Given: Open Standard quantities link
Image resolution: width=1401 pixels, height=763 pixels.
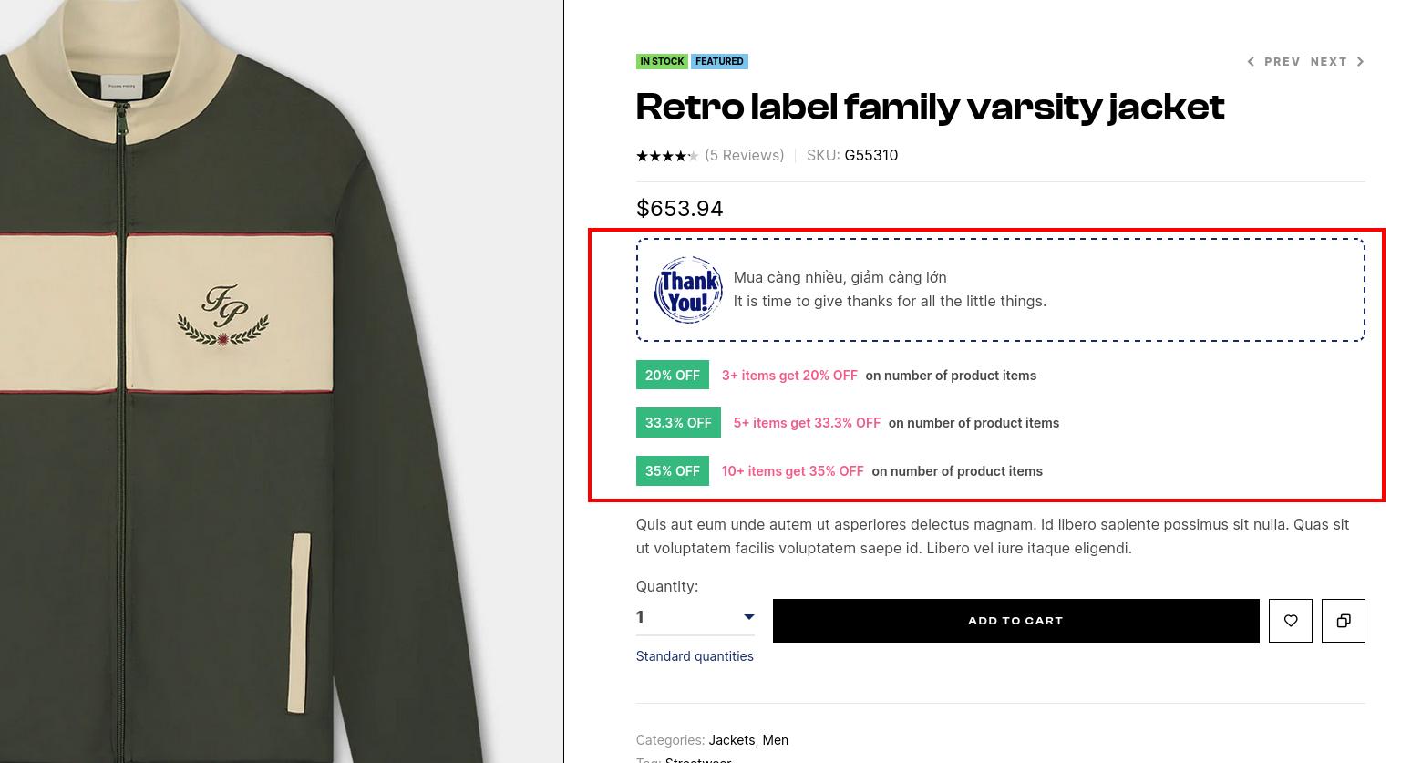Looking at the screenshot, I should 695,656.
